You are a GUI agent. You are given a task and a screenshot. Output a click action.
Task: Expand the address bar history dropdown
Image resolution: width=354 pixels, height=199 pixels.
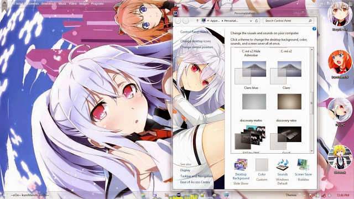251,21
